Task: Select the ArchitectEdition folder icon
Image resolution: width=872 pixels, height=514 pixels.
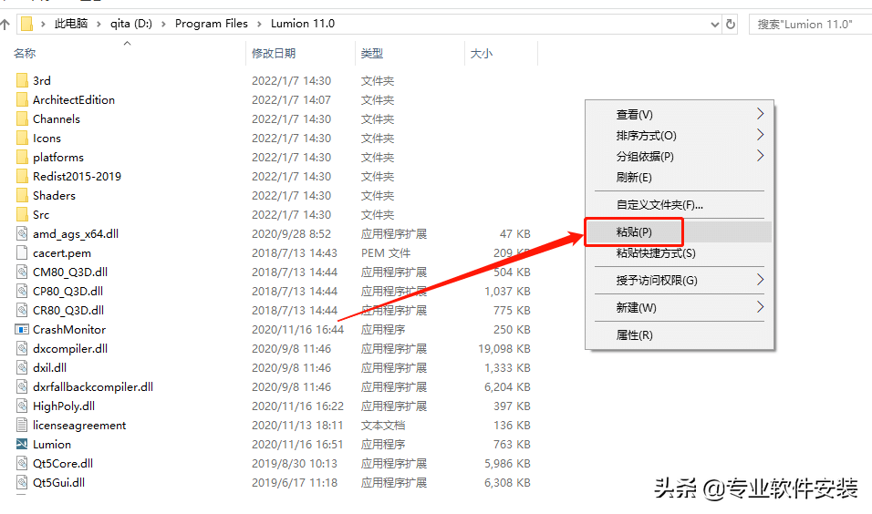Action: coord(22,100)
